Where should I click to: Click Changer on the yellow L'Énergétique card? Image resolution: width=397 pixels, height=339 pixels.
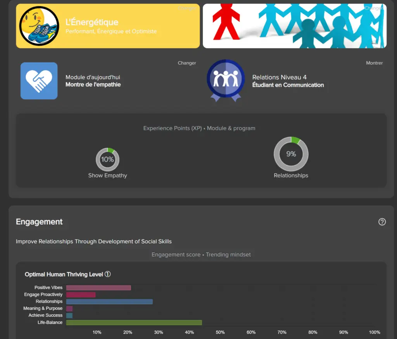(186, 8)
